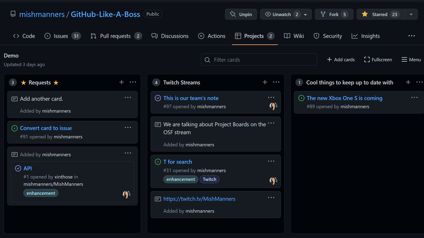This screenshot has height=238, width=424.
Task: Open Requests column options menu
Action: pyautogui.click(x=133, y=82)
